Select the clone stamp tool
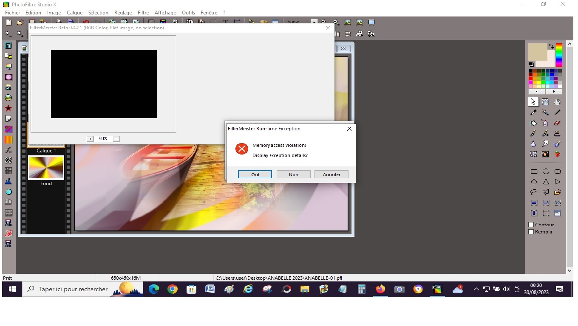Image resolution: width=578 pixels, height=326 pixels. pos(557,133)
